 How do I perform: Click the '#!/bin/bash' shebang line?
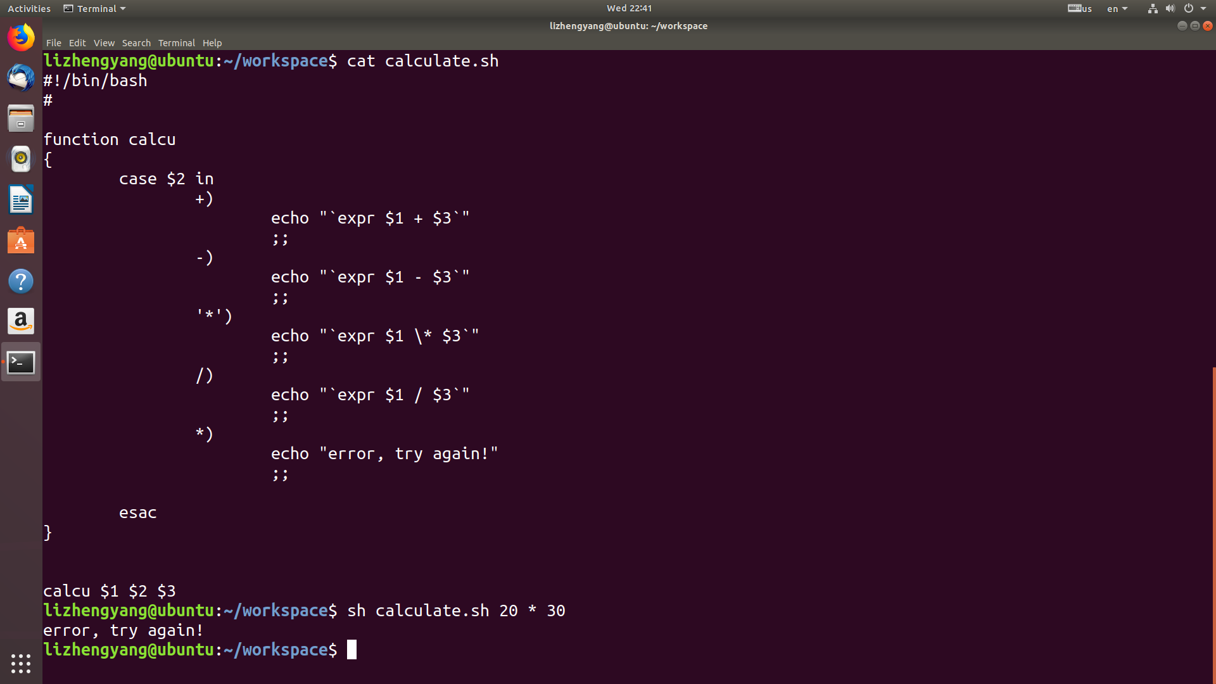pyautogui.click(x=95, y=80)
